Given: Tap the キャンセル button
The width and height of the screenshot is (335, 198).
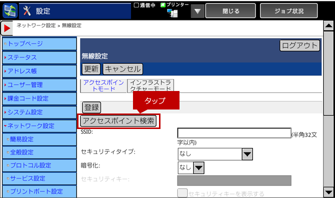Looking at the screenshot, I should tap(123, 69).
